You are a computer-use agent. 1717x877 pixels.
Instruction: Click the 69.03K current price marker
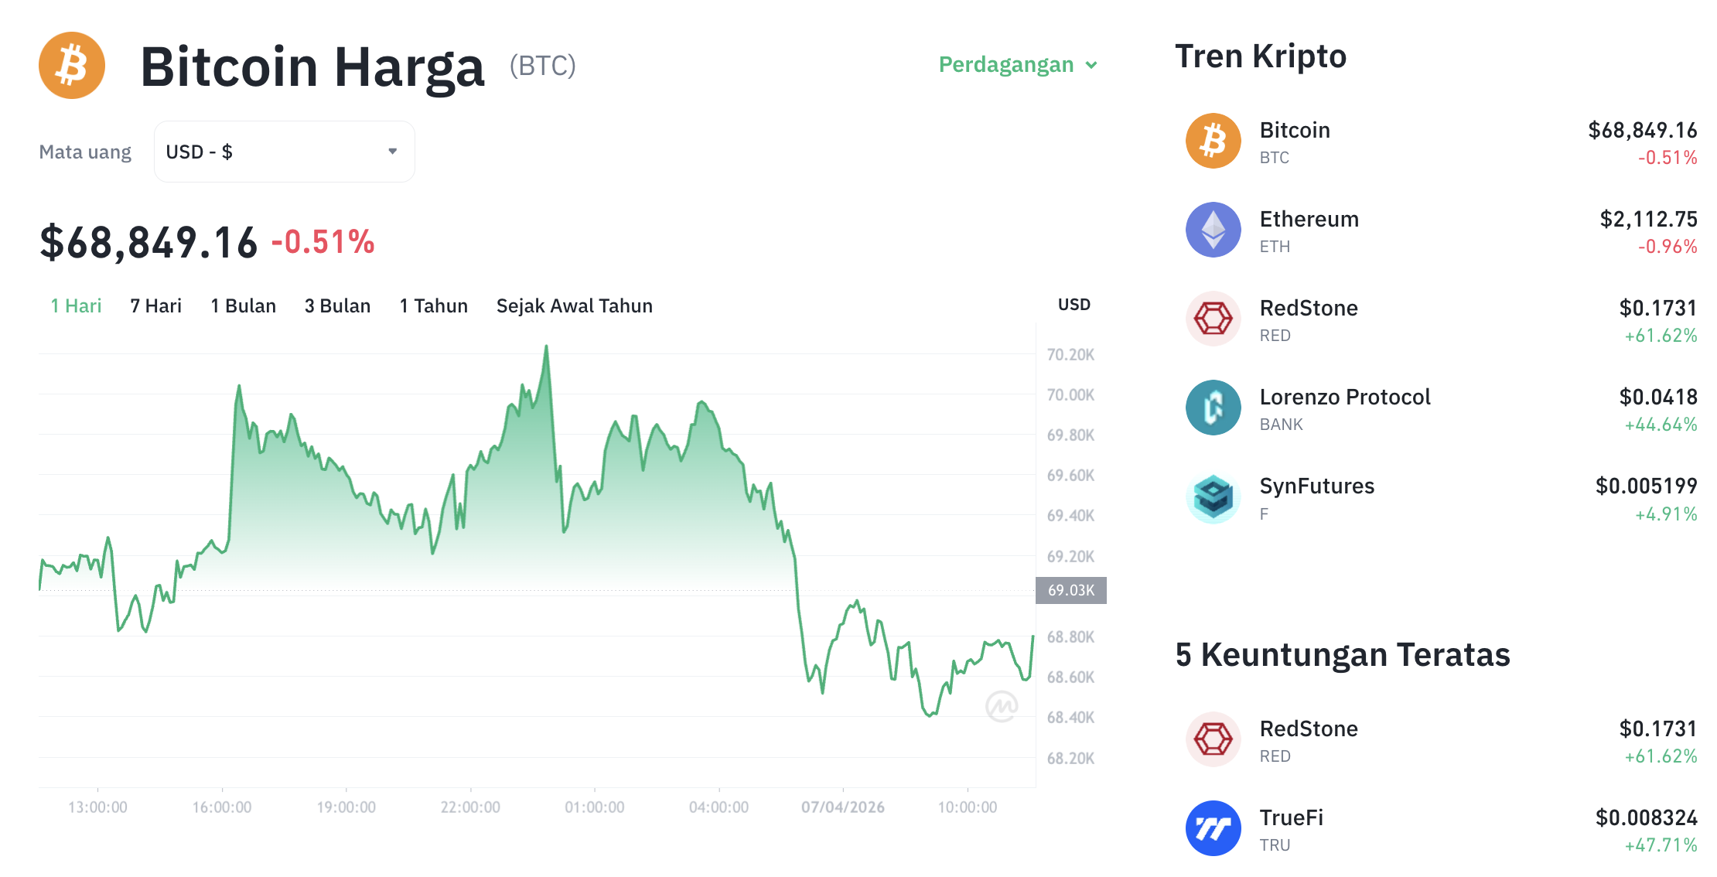[1071, 589]
